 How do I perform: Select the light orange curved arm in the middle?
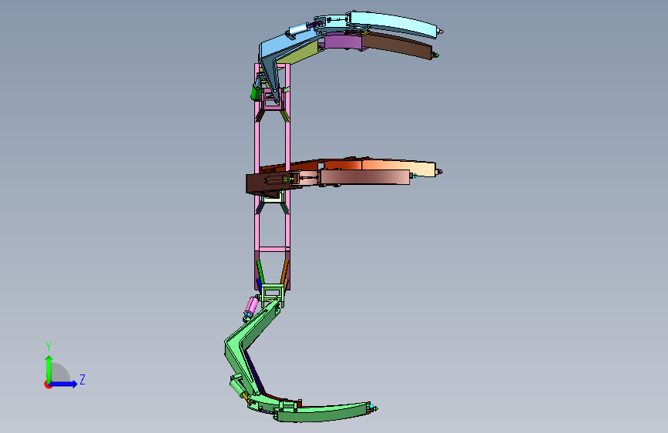pyautogui.click(x=398, y=166)
